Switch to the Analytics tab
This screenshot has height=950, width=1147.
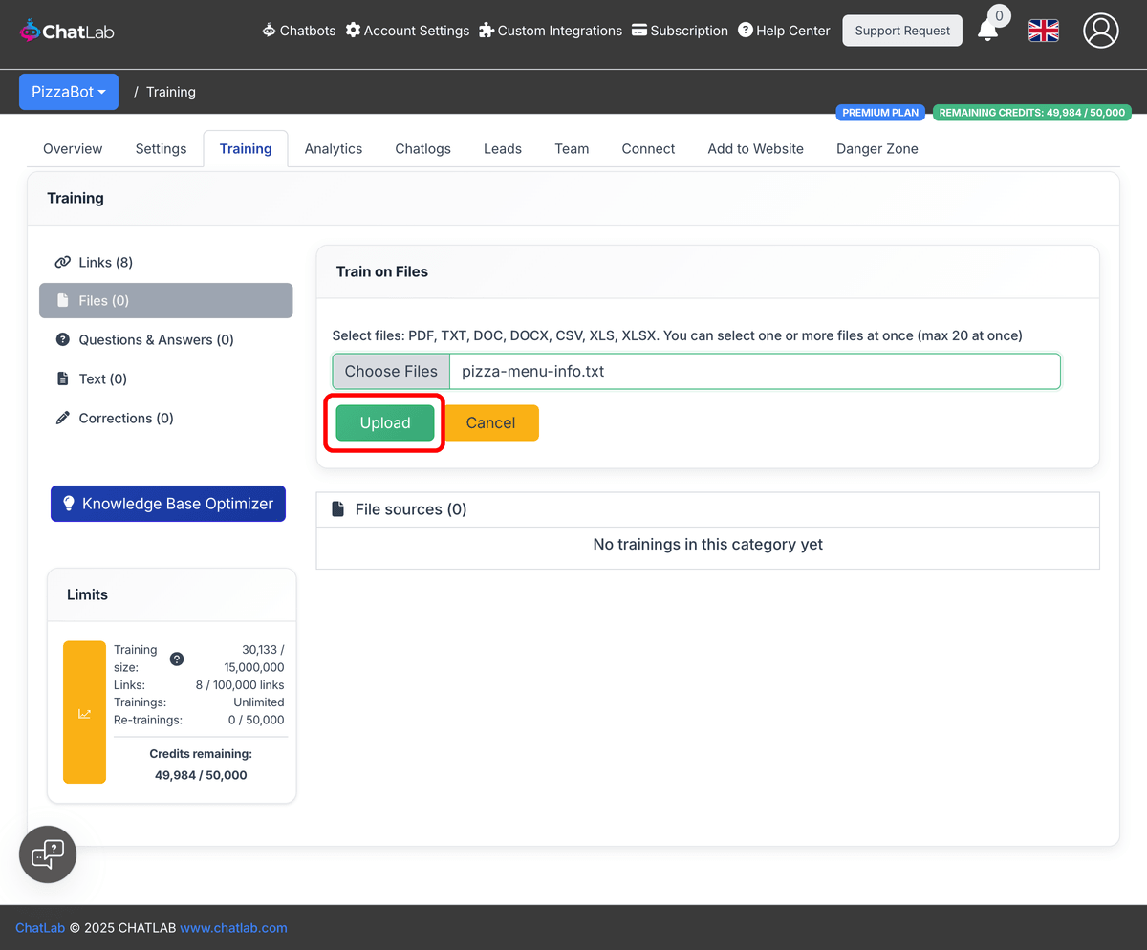click(x=333, y=148)
